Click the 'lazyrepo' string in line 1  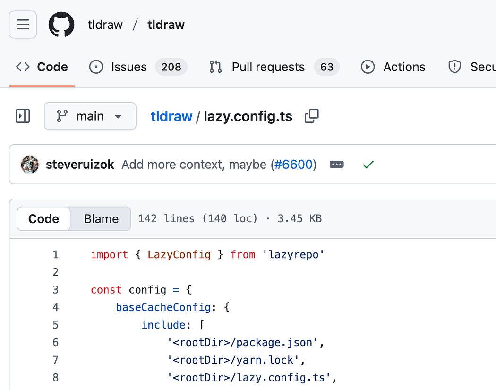click(293, 254)
